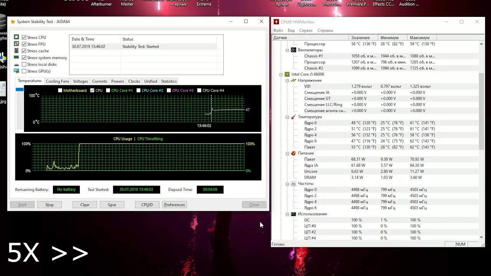Collapse the Вентиляторы tree node
Image resolution: width=491 pixels, height=276 pixels.
(287, 50)
